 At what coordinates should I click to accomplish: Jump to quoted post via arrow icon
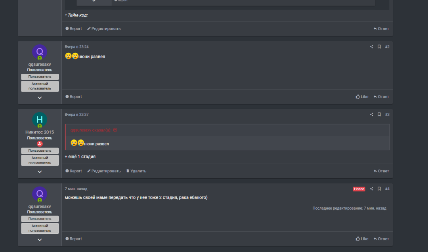click(115, 130)
